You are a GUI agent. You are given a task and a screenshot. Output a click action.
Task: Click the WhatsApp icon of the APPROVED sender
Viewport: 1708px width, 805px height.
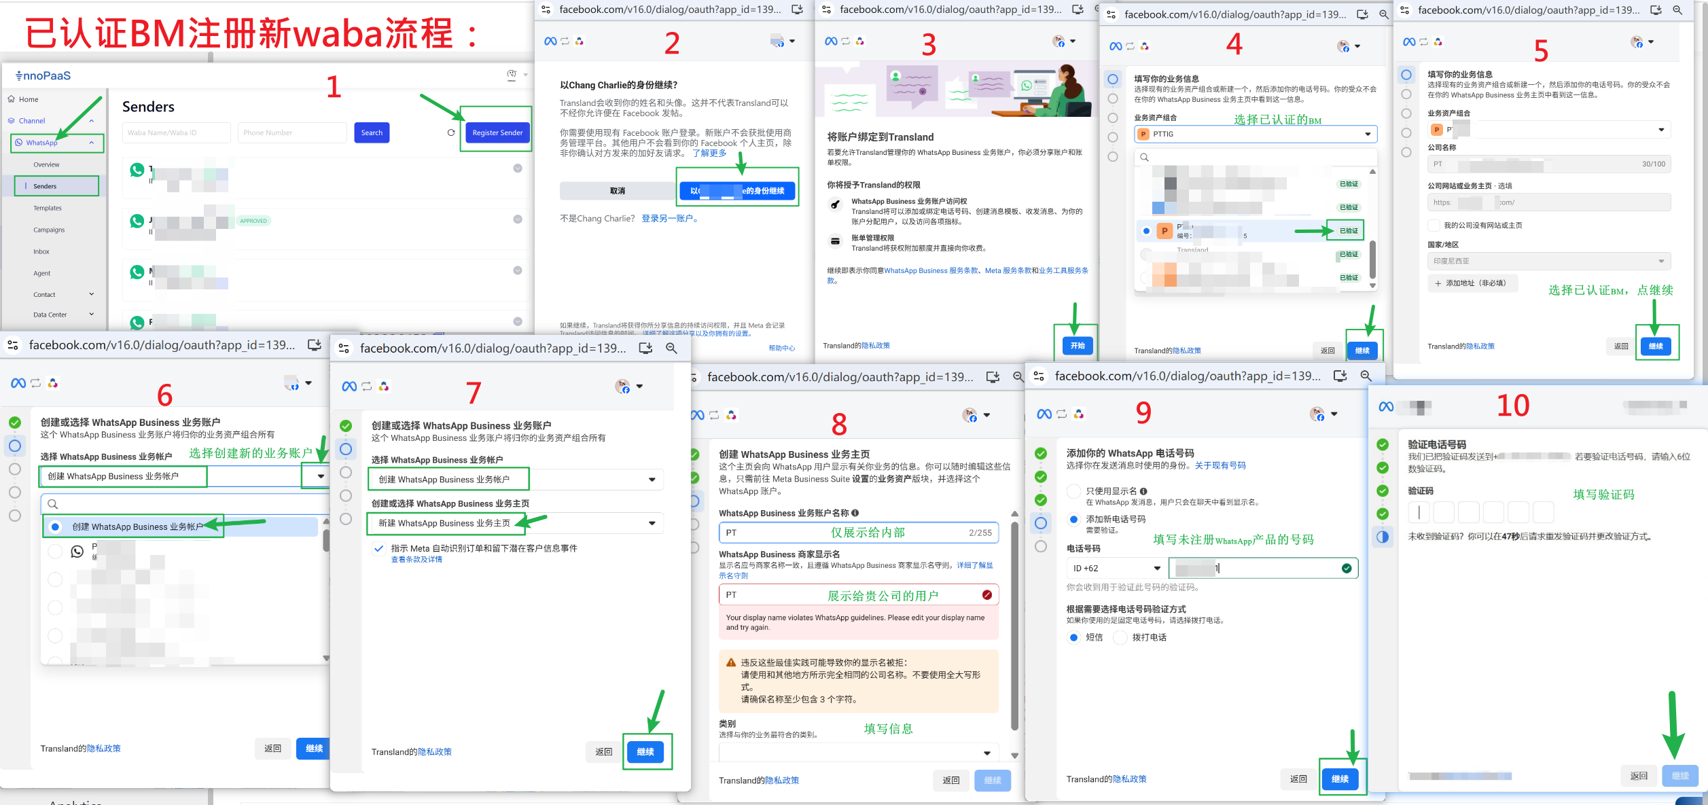[137, 221]
